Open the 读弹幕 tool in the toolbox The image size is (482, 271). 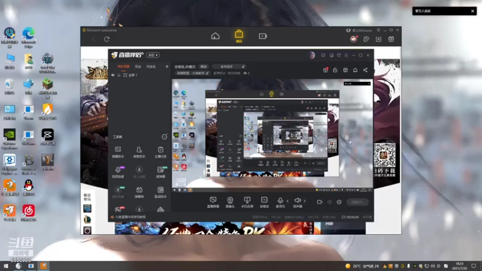(160, 172)
